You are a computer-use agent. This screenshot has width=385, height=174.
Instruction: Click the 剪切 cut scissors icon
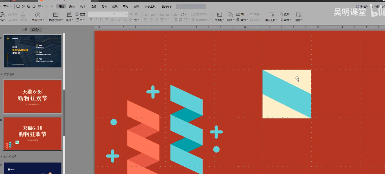10,15
